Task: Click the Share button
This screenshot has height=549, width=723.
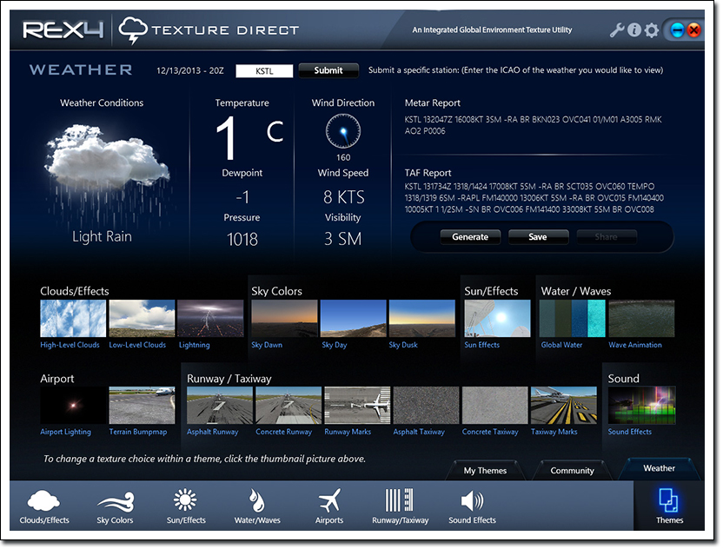Action: click(x=606, y=237)
